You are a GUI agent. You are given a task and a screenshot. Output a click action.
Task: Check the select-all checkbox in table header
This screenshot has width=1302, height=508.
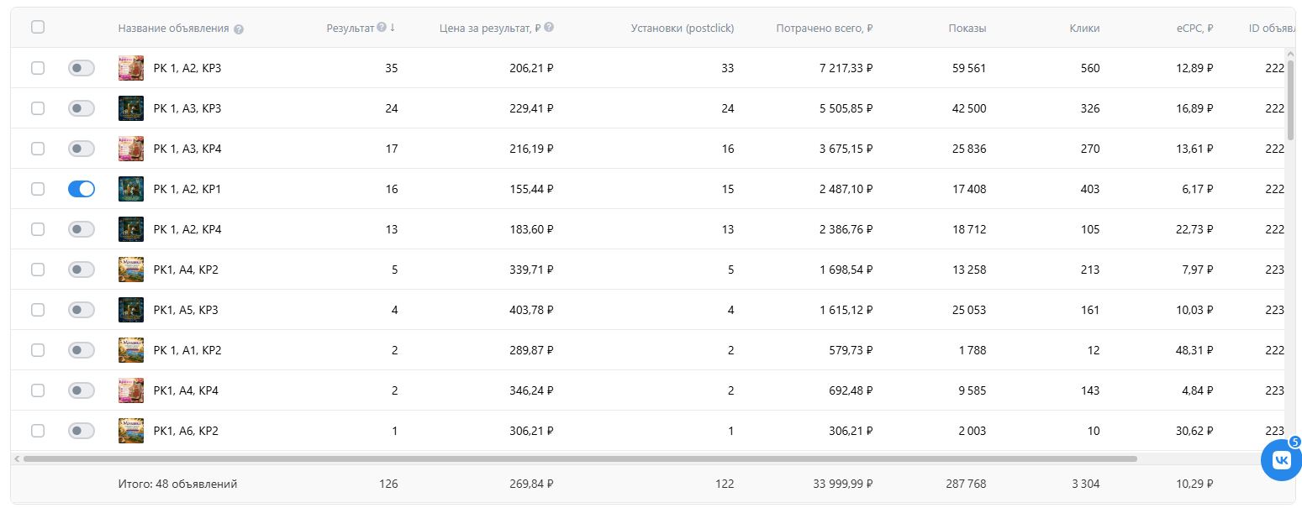point(38,27)
